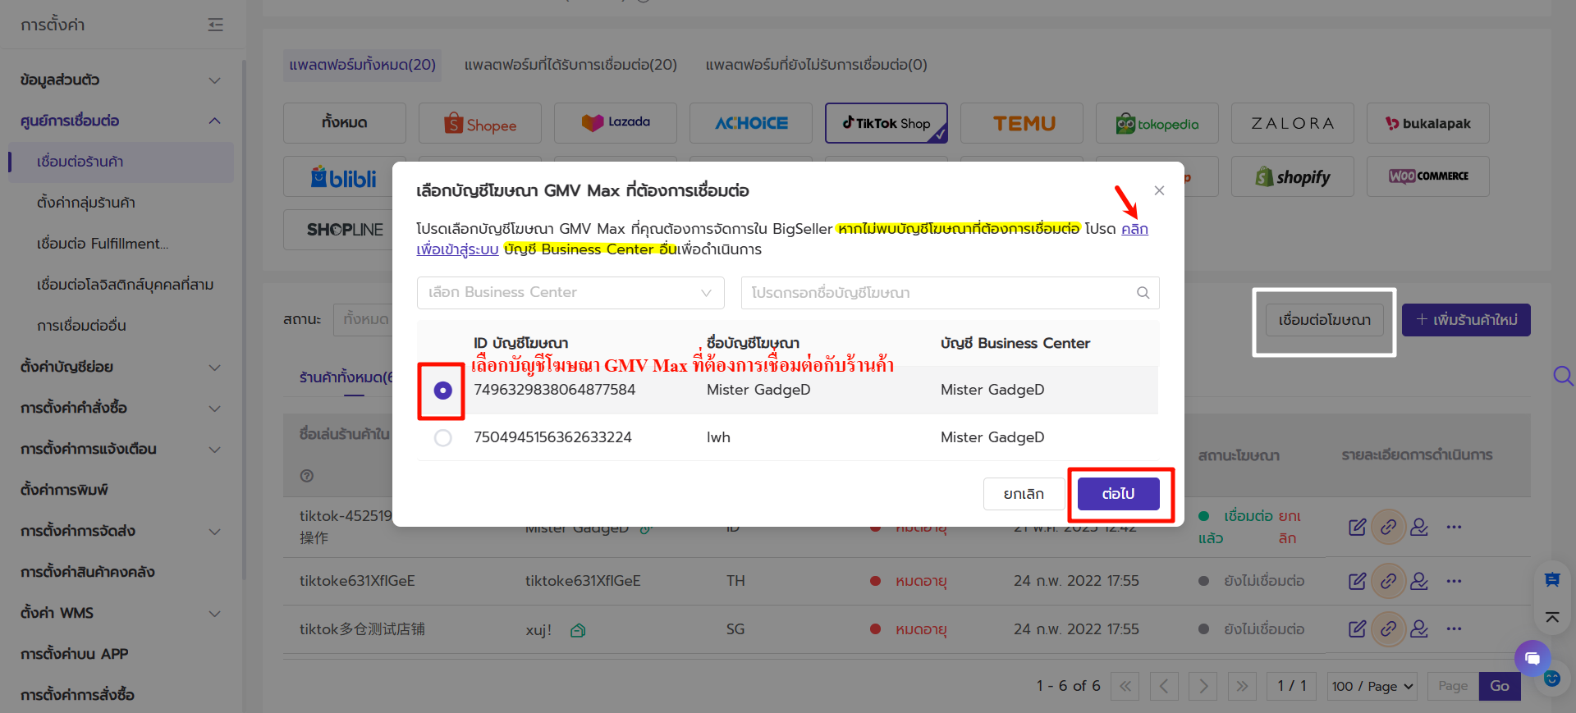
Task: Select ad account 7504945156362633224 radio
Action: (x=443, y=438)
